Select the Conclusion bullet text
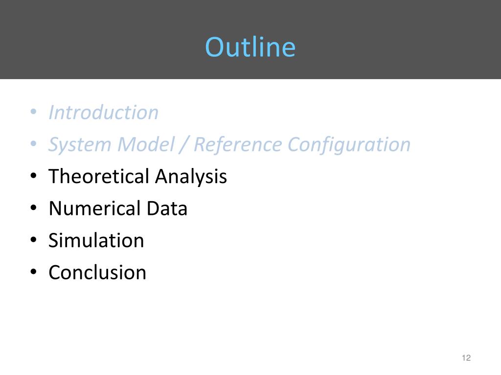501x375 pixels. click(97, 272)
